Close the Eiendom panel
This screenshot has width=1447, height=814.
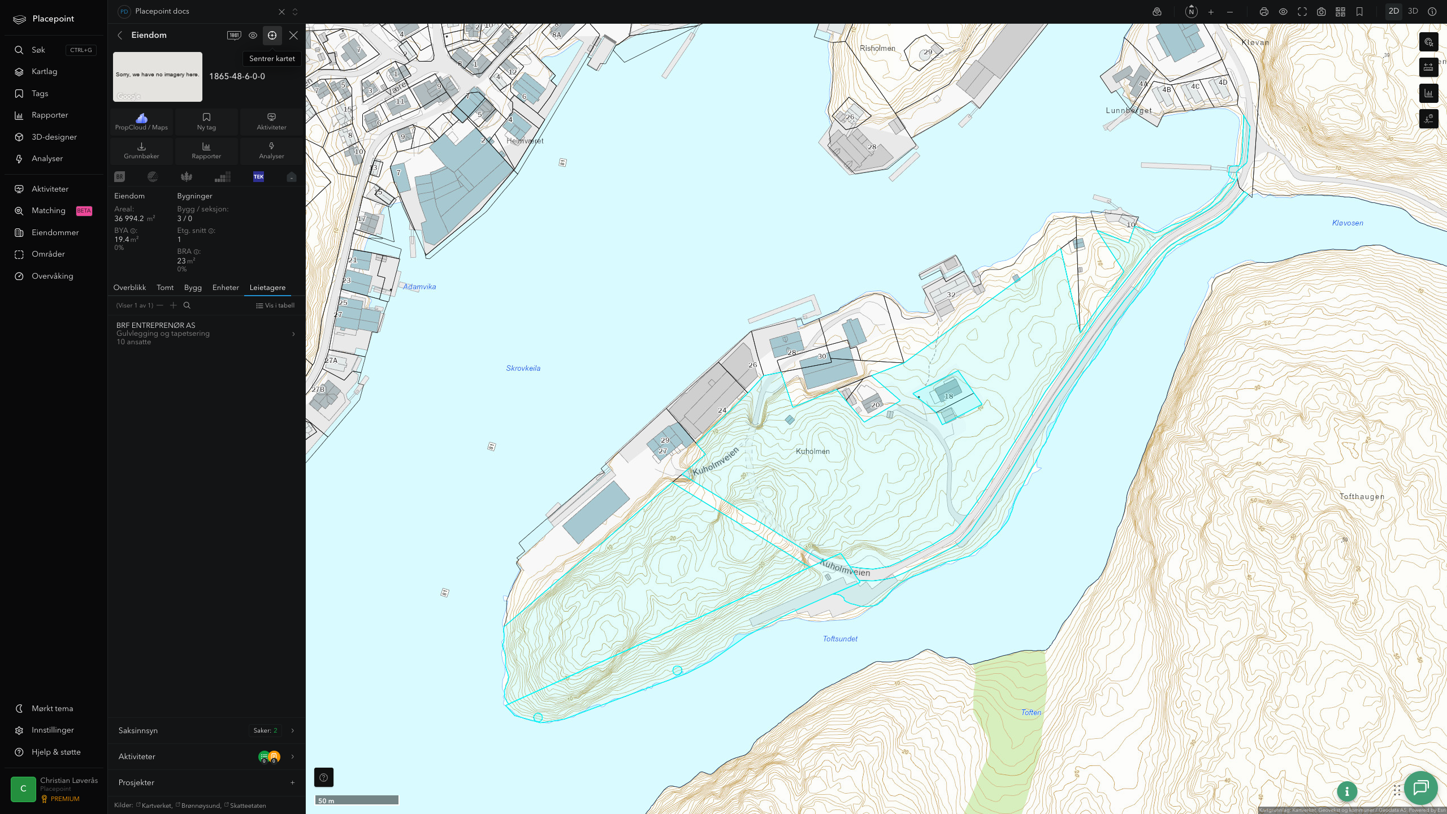293,35
